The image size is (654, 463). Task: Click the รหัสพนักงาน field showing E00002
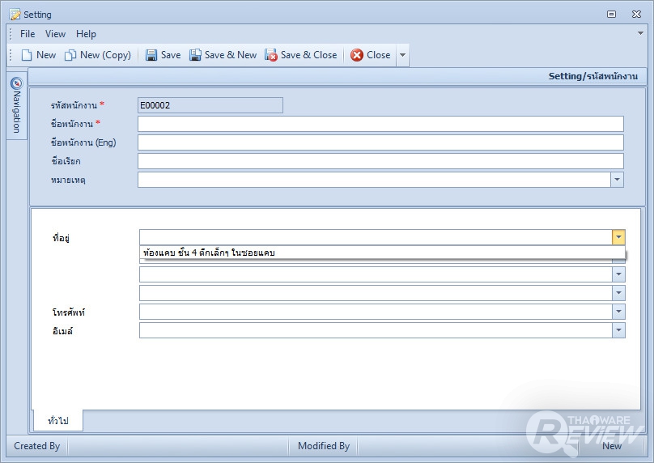[210, 105]
